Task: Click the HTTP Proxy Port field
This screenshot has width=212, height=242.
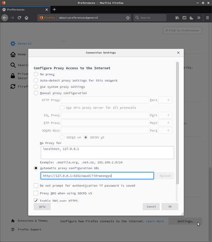Action: point(165,100)
